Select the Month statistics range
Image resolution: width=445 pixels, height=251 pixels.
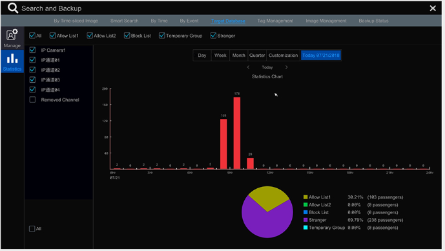pyautogui.click(x=239, y=56)
